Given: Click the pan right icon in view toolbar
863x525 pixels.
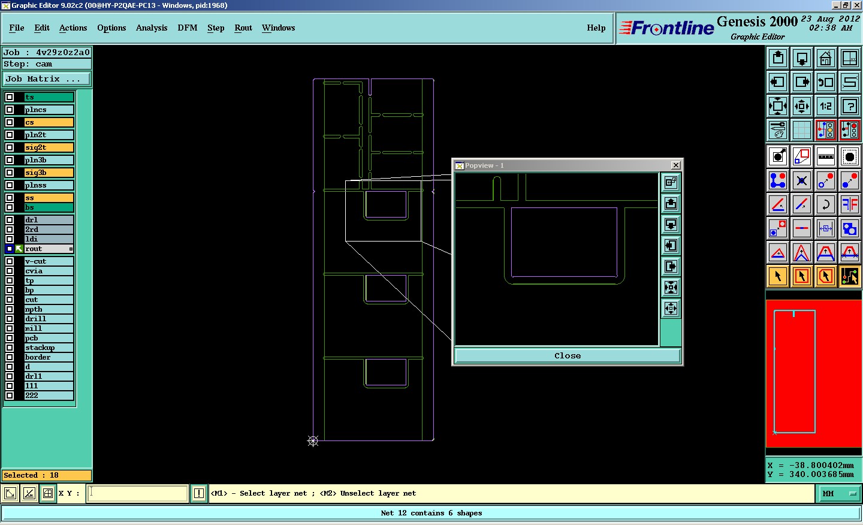Looking at the screenshot, I should pos(802,82).
